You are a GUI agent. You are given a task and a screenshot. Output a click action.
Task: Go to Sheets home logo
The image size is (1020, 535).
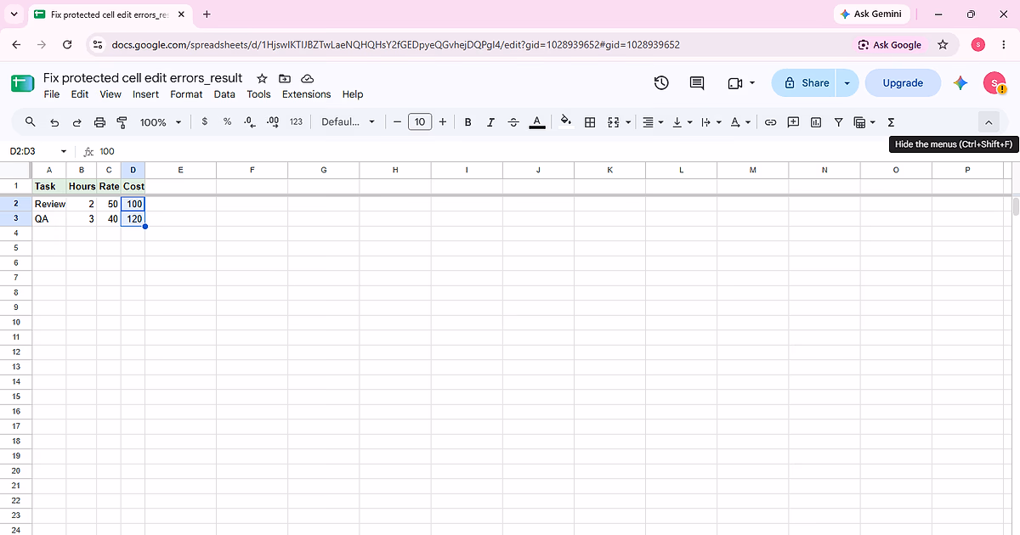(x=22, y=83)
